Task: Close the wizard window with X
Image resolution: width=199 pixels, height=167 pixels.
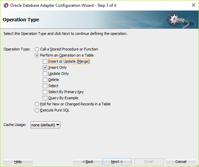Action: click(194, 5)
